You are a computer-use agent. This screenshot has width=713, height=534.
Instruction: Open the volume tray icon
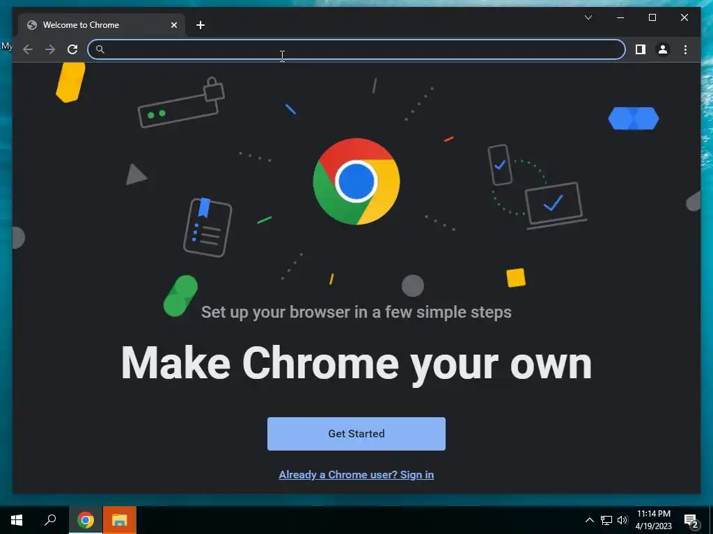(x=622, y=520)
